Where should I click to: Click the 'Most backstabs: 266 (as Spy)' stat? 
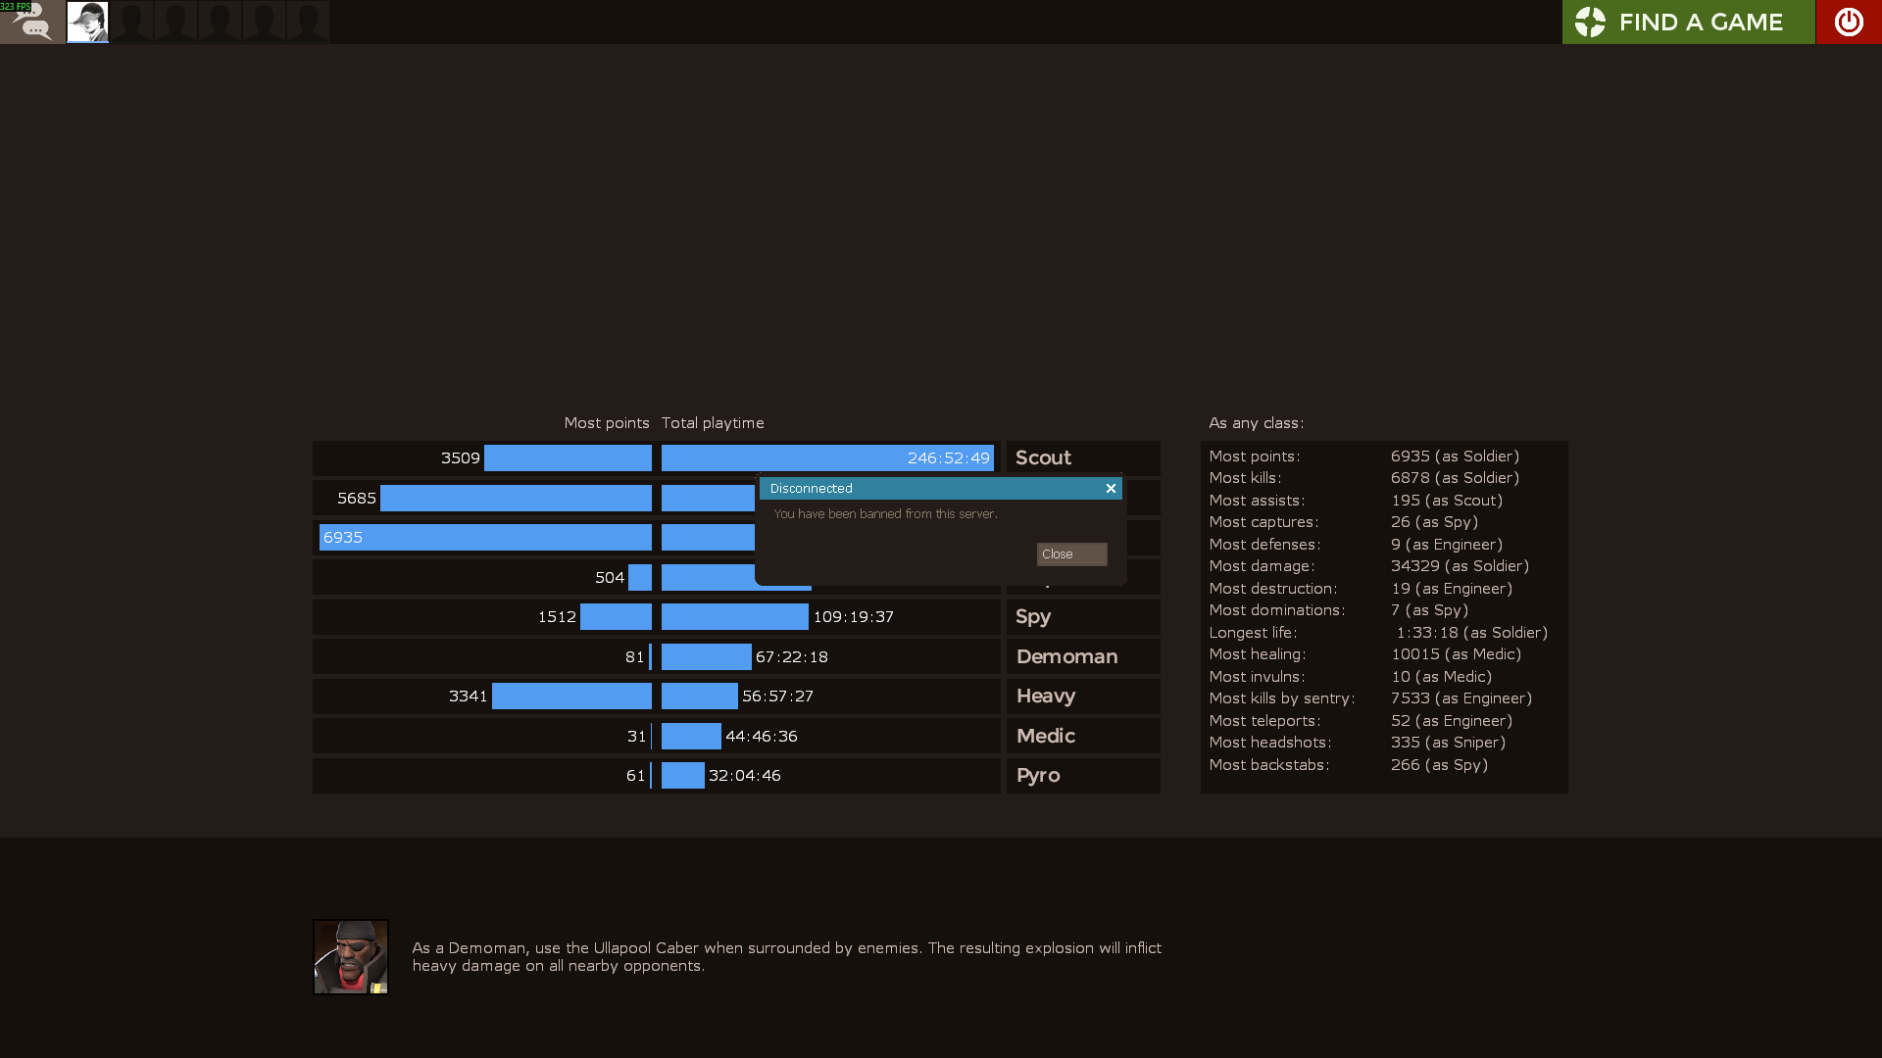tap(1349, 765)
